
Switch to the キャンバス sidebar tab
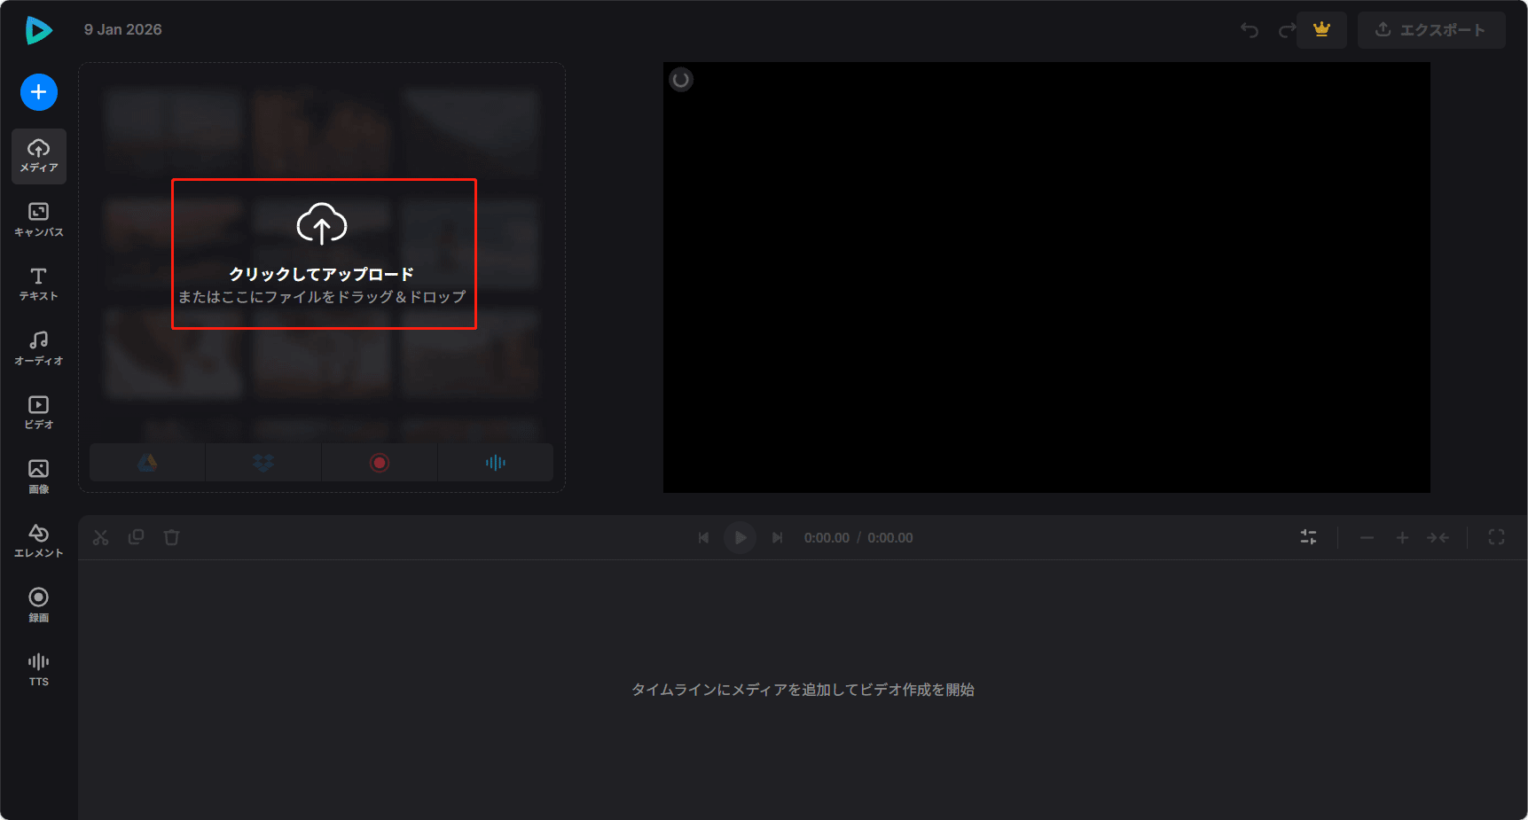coord(38,220)
